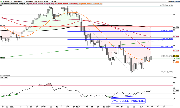Viewport: 180px width, 108px height.
Task: Select Moyenne mobile (Simple 20) legend
Action: tap(90, 4)
